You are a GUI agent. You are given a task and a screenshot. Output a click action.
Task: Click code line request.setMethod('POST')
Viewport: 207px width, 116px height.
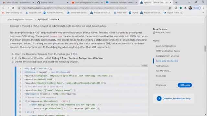point(40,79)
